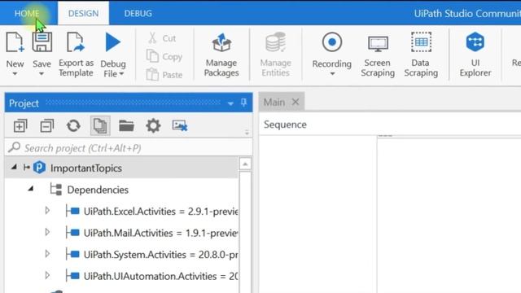Click the Recording icon
Screen dimensions: 521x293
click(x=331, y=42)
